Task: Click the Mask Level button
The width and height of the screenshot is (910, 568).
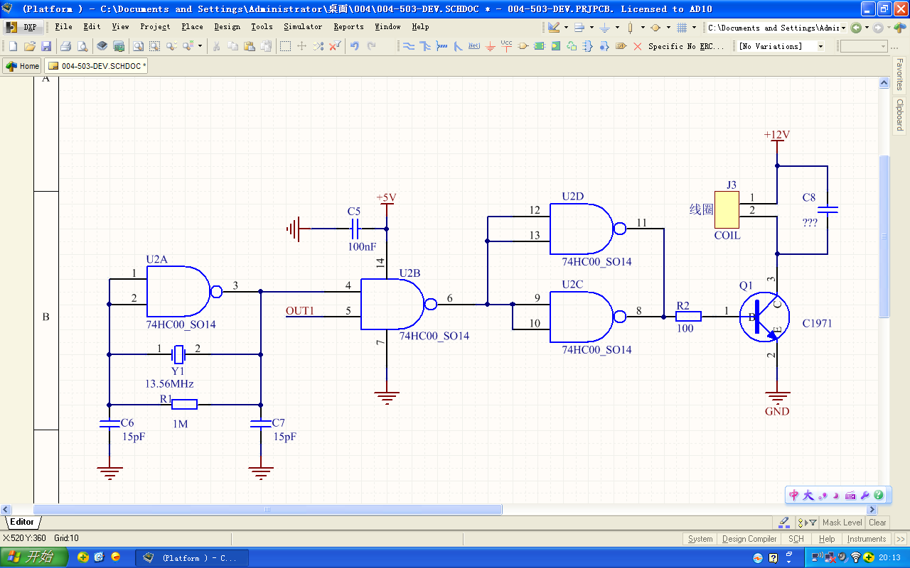Action: click(x=842, y=523)
